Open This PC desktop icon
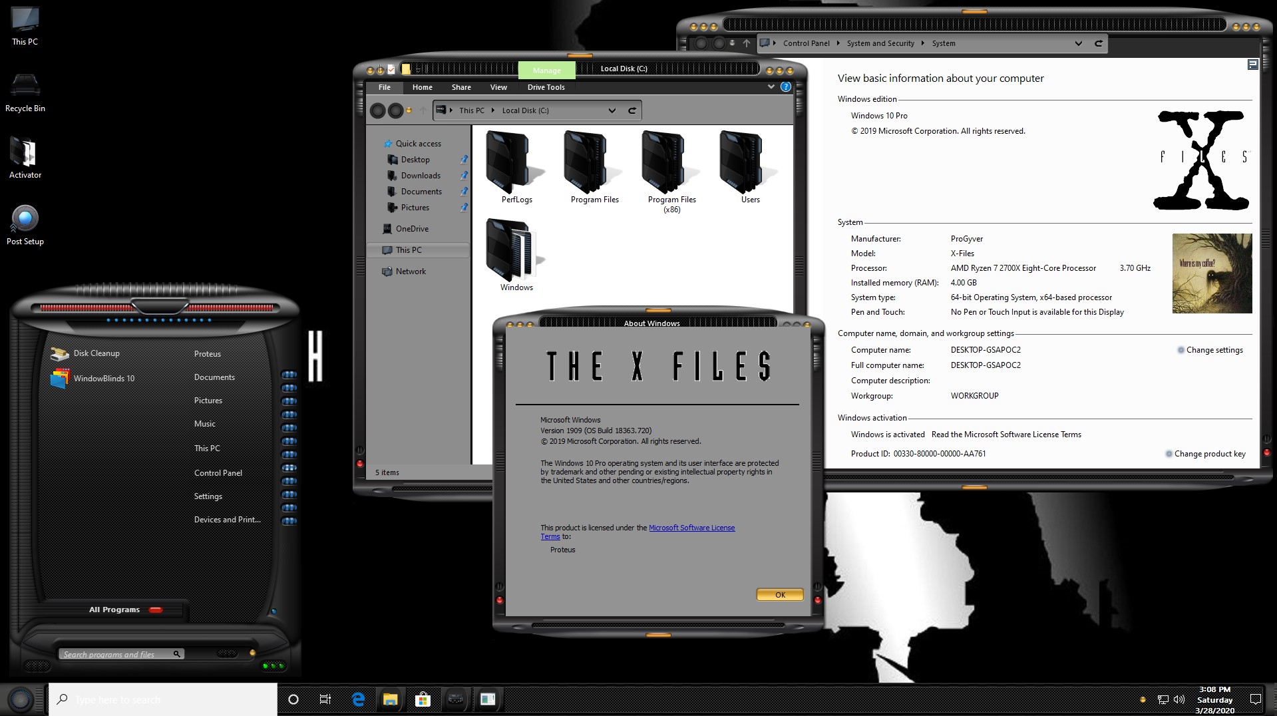This screenshot has width=1277, height=716. [25, 27]
